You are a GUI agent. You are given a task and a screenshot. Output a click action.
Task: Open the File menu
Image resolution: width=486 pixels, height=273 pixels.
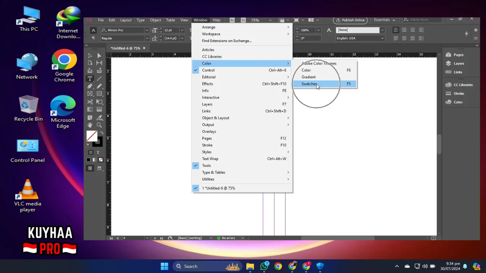(x=101, y=20)
